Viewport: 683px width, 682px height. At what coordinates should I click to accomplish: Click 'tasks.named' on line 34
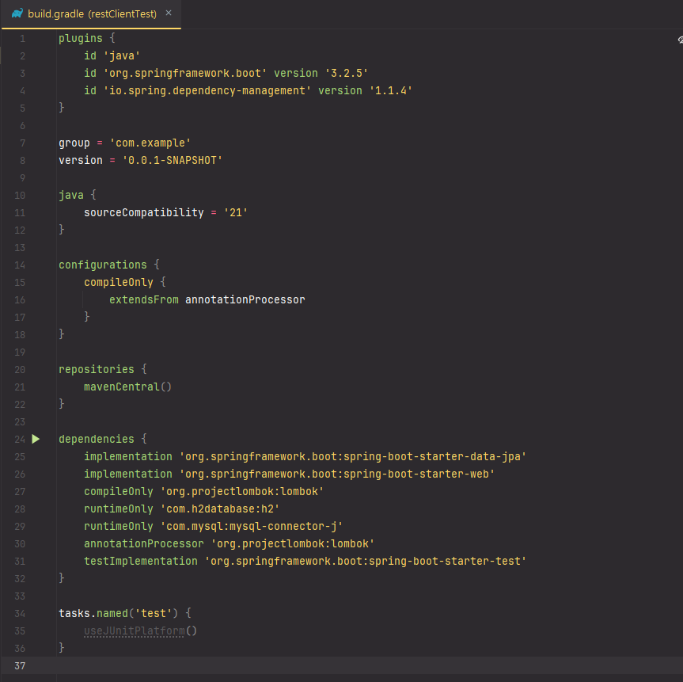[93, 614]
